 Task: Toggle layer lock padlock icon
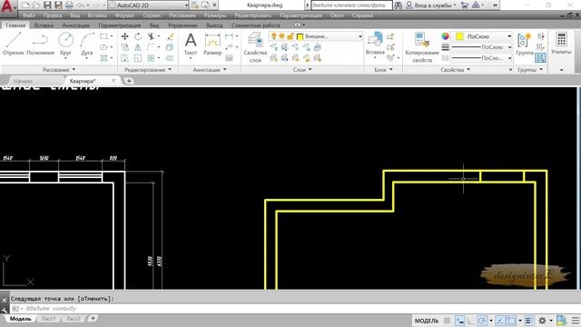[290, 36]
